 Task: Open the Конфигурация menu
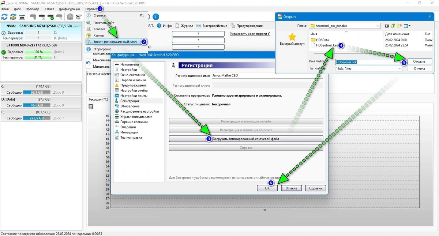point(70,9)
